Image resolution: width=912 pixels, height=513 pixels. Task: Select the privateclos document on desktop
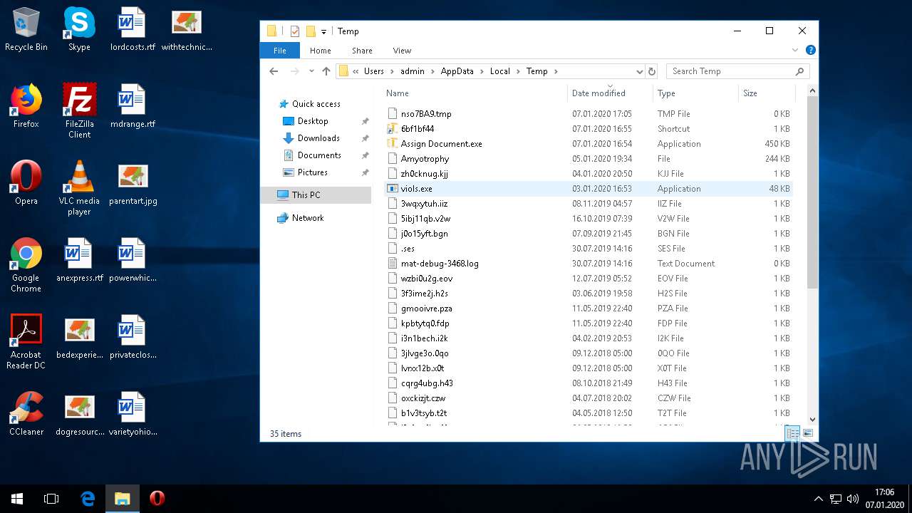[x=133, y=338]
